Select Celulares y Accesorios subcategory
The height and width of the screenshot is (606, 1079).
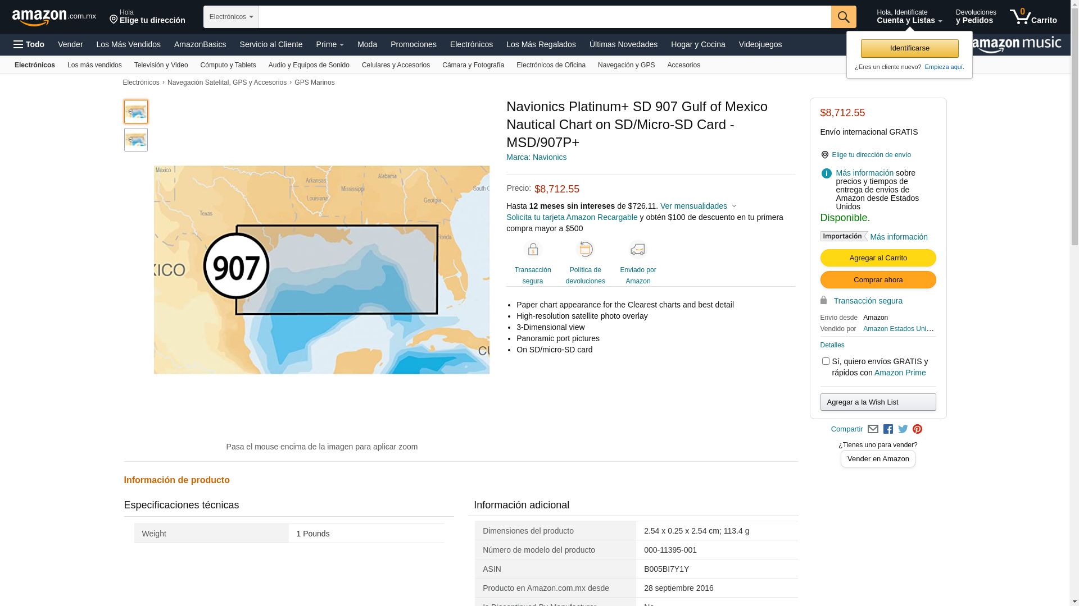(x=396, y=65)
